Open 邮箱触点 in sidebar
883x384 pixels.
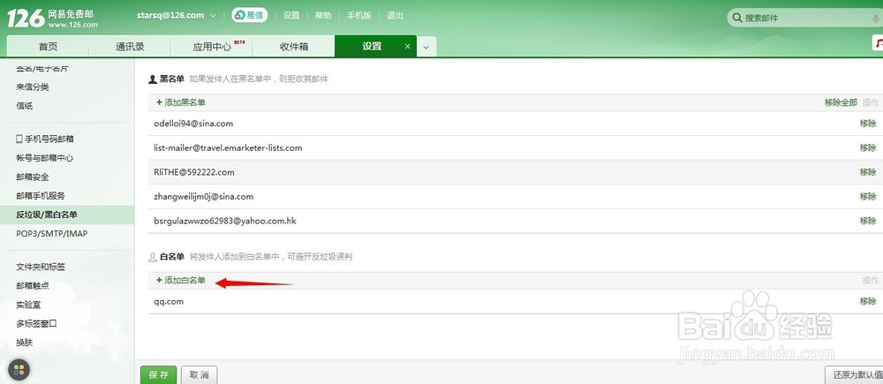33,286
